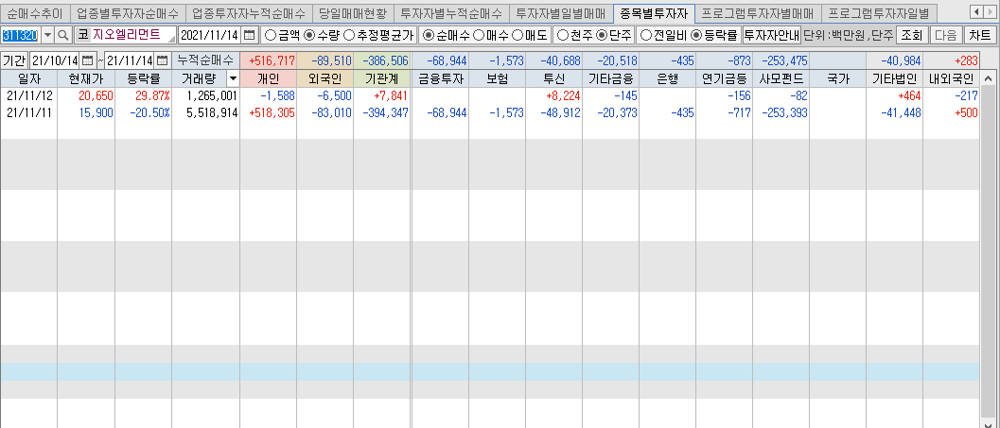Click the end date field 21/11/14
Screen dimensions: 1000x428
coord(131,61)
